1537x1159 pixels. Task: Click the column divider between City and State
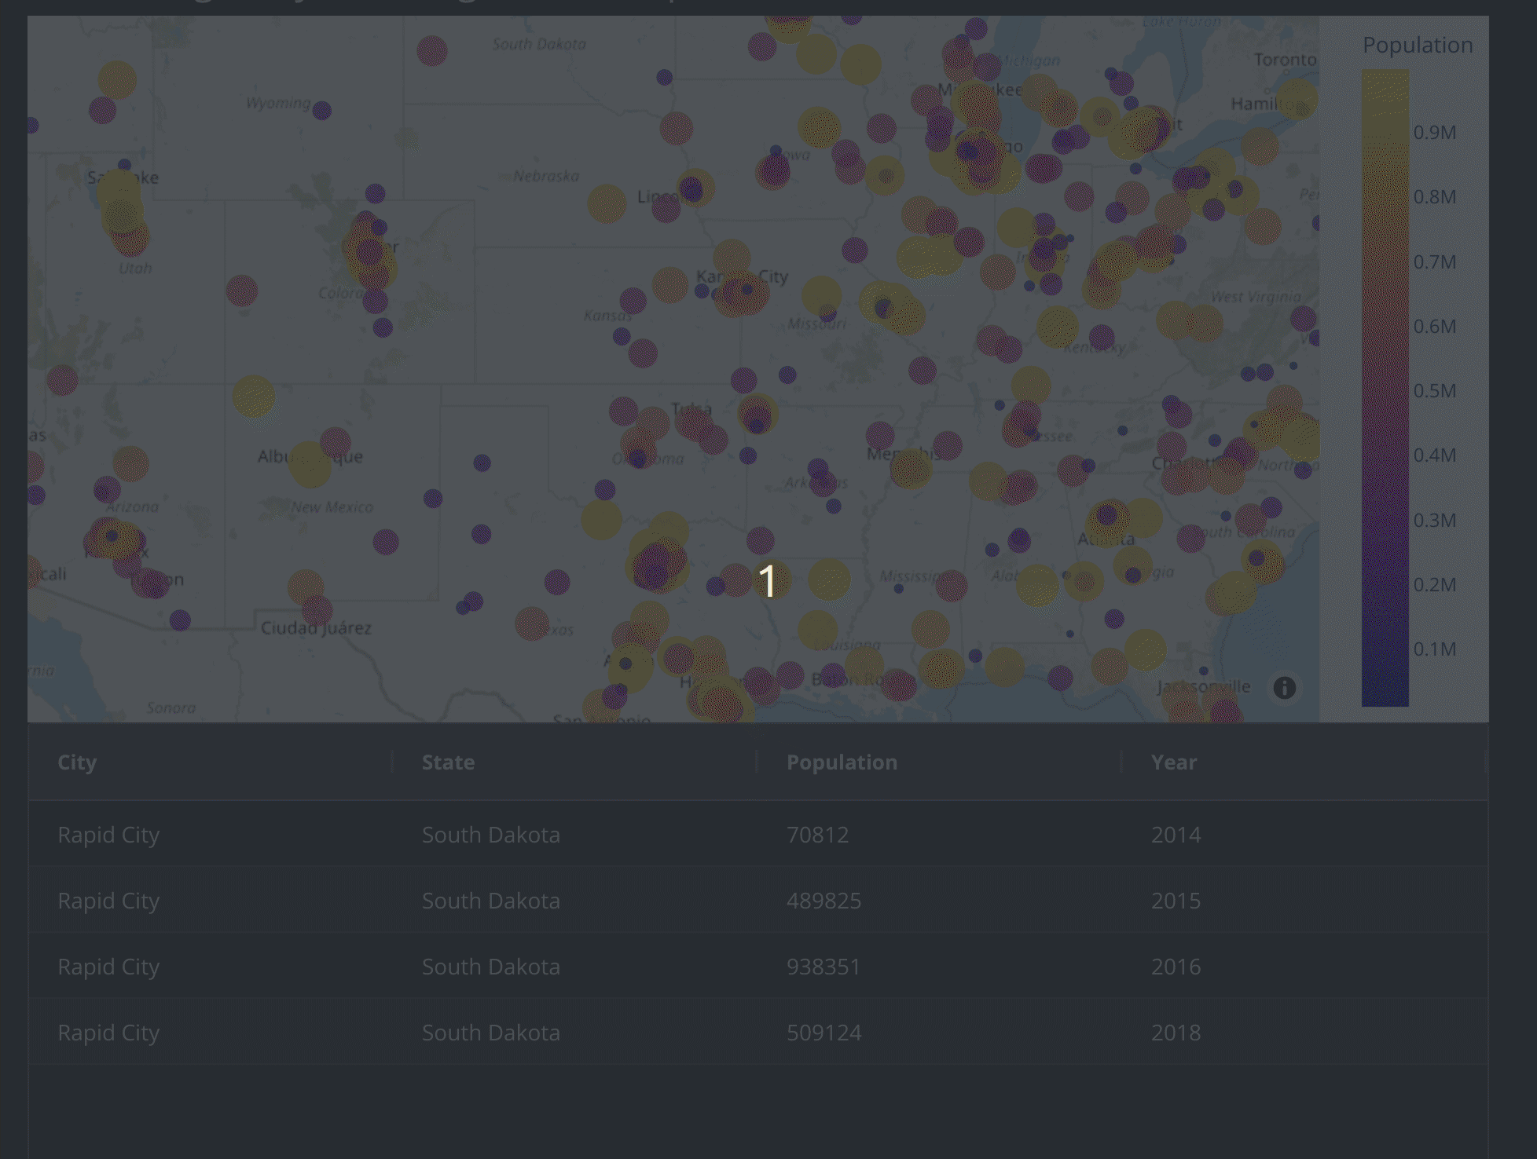pos(392,762)
